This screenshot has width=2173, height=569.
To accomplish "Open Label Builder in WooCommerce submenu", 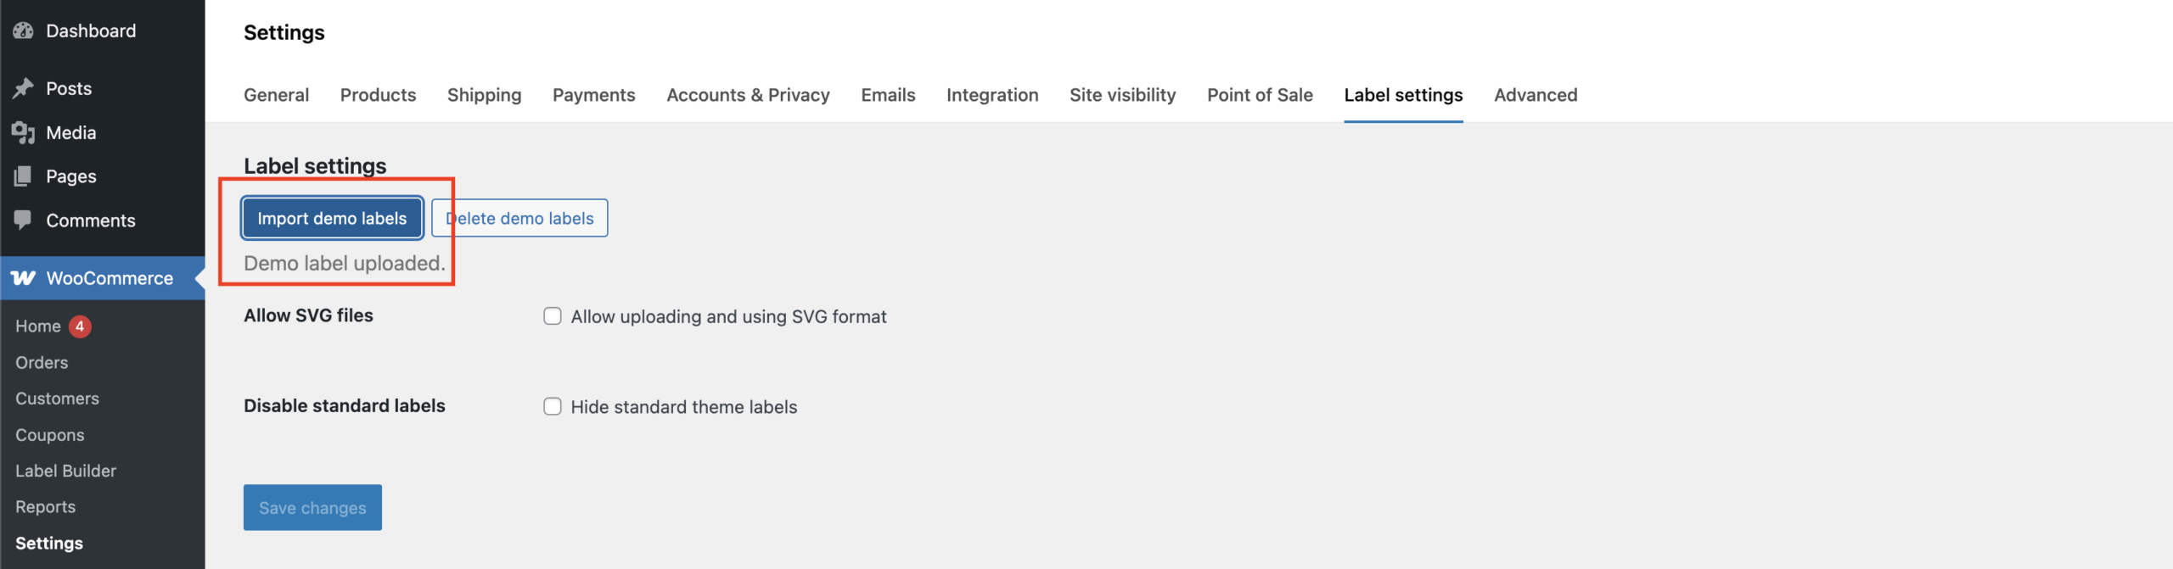I will 65,471.
